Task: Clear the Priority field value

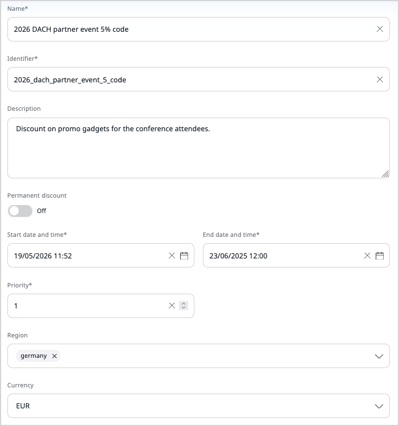Action: pyautogui.click(x=172, y=306)
